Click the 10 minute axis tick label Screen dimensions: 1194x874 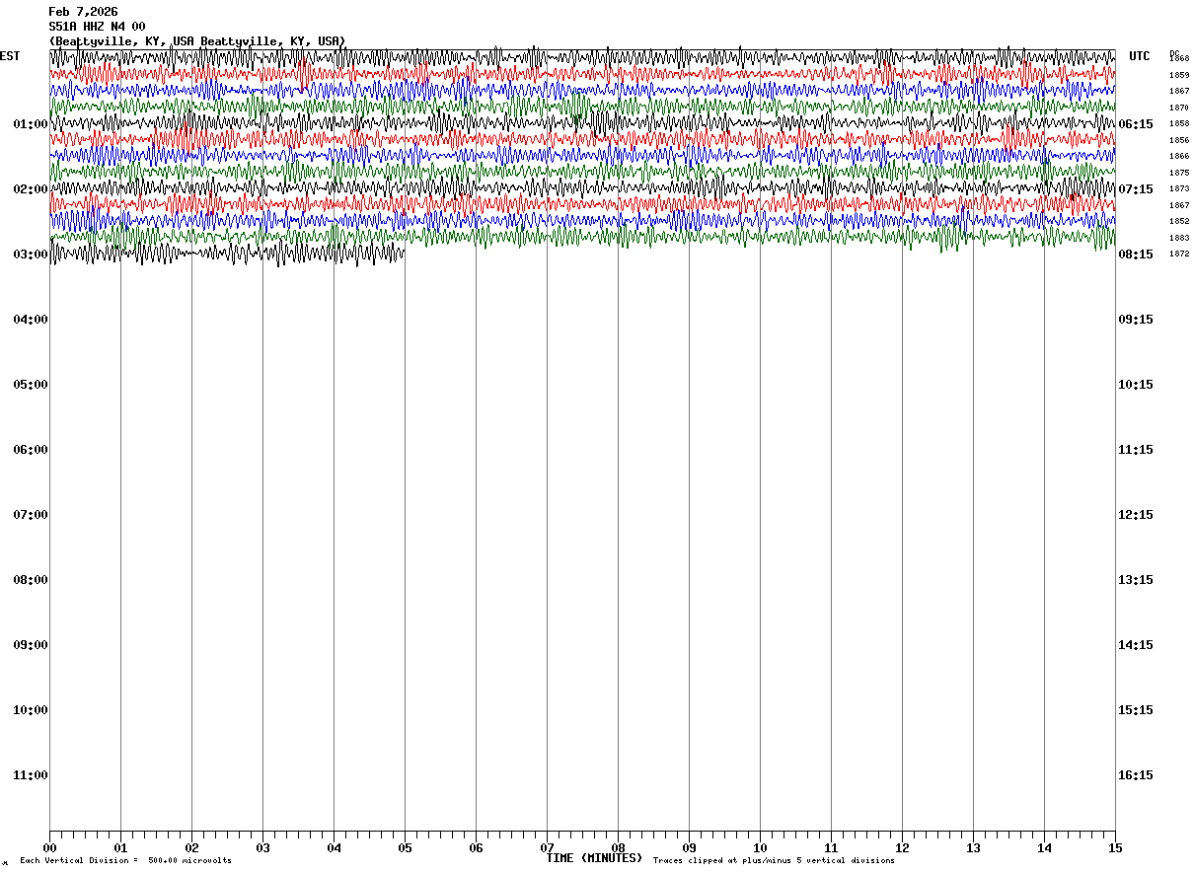click(760, 848)
